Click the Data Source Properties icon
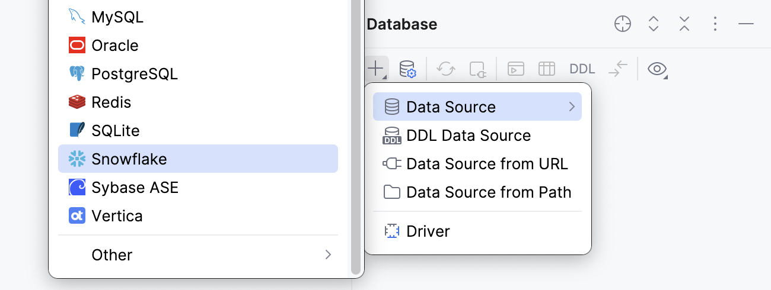 (407, 69)
